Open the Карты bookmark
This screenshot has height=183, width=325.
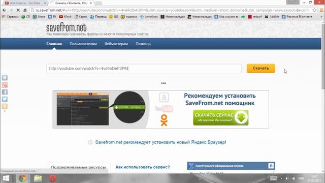tap(81, 17)
